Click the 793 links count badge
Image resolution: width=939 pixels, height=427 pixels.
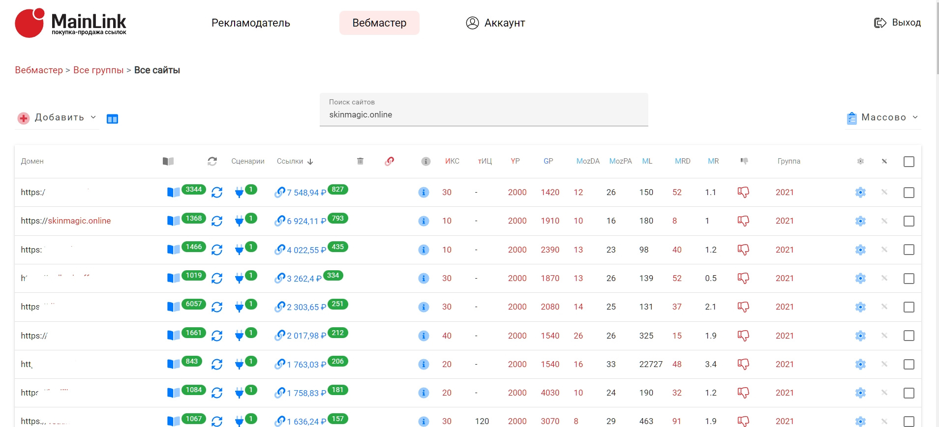(x=338, y=218)
